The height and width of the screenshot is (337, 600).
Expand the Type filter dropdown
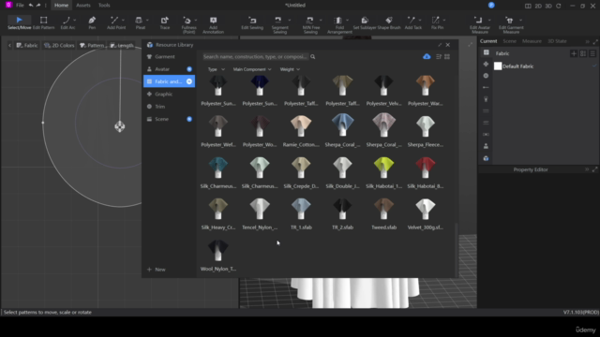tap(217, 69)
